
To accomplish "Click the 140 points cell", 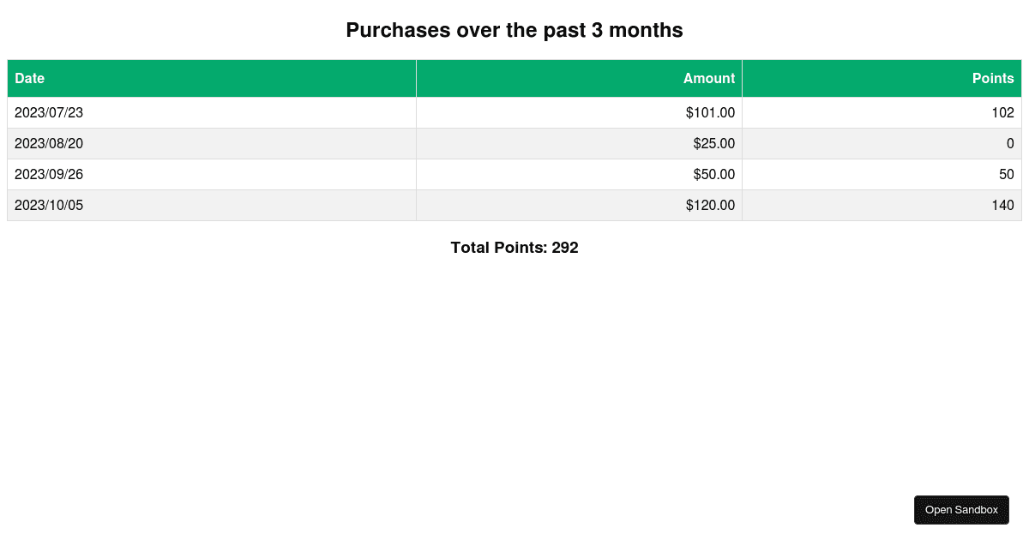I will click(882, 205).
